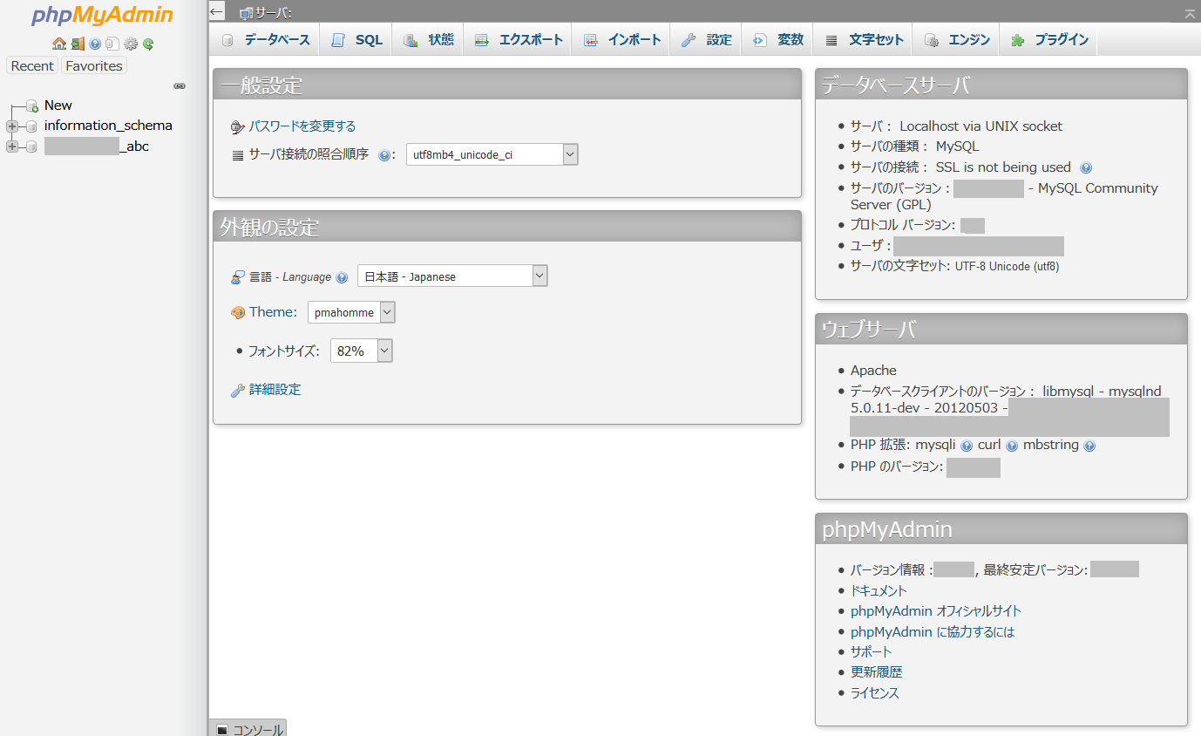Open the MySQL documentation page icon
This screenshot has width=1201, height=736.
(x=112, y=44)
